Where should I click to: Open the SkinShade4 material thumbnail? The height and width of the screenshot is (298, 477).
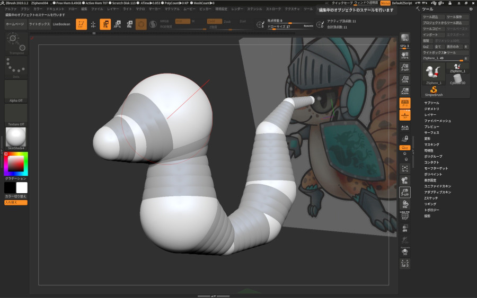tap(16, 138)
